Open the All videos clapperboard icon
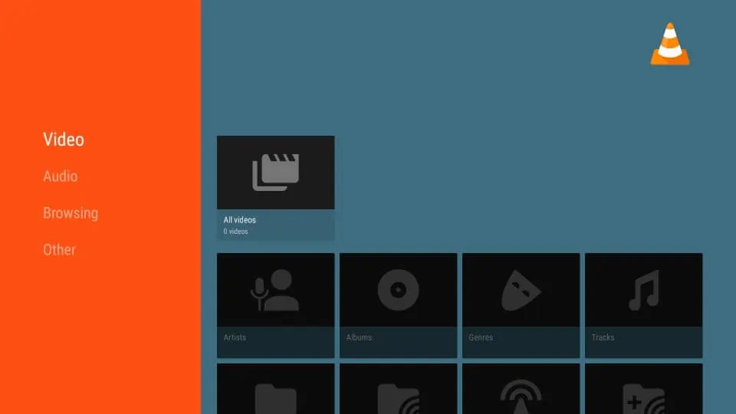 click(275, 172)
